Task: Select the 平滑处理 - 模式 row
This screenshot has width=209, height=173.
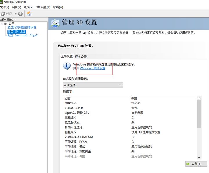Action: click(x=130, y=147)
